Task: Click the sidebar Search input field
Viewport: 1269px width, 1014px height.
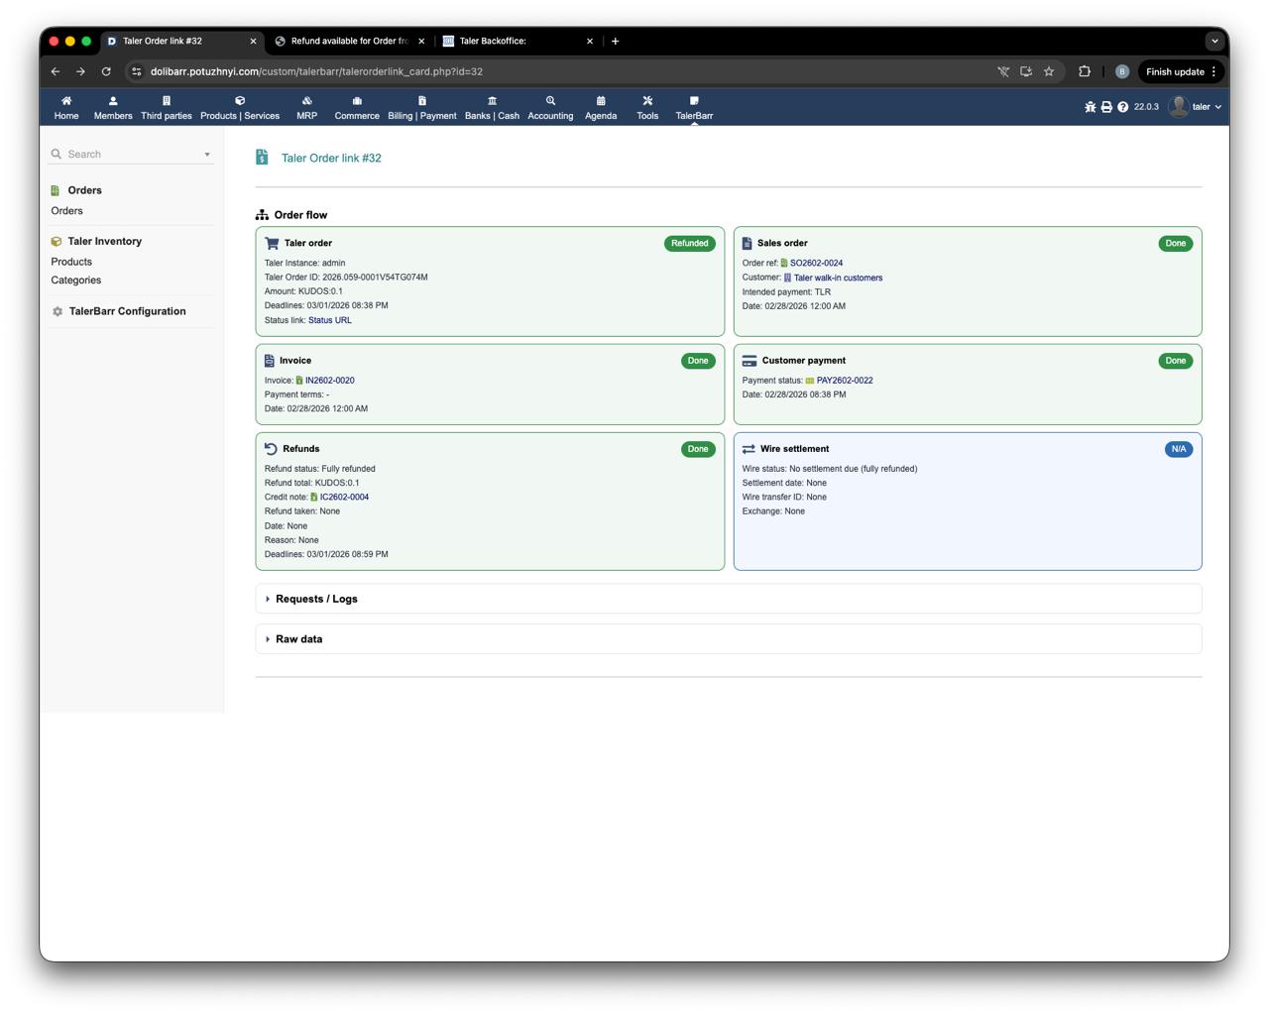Action: click(x=129, y=155)
